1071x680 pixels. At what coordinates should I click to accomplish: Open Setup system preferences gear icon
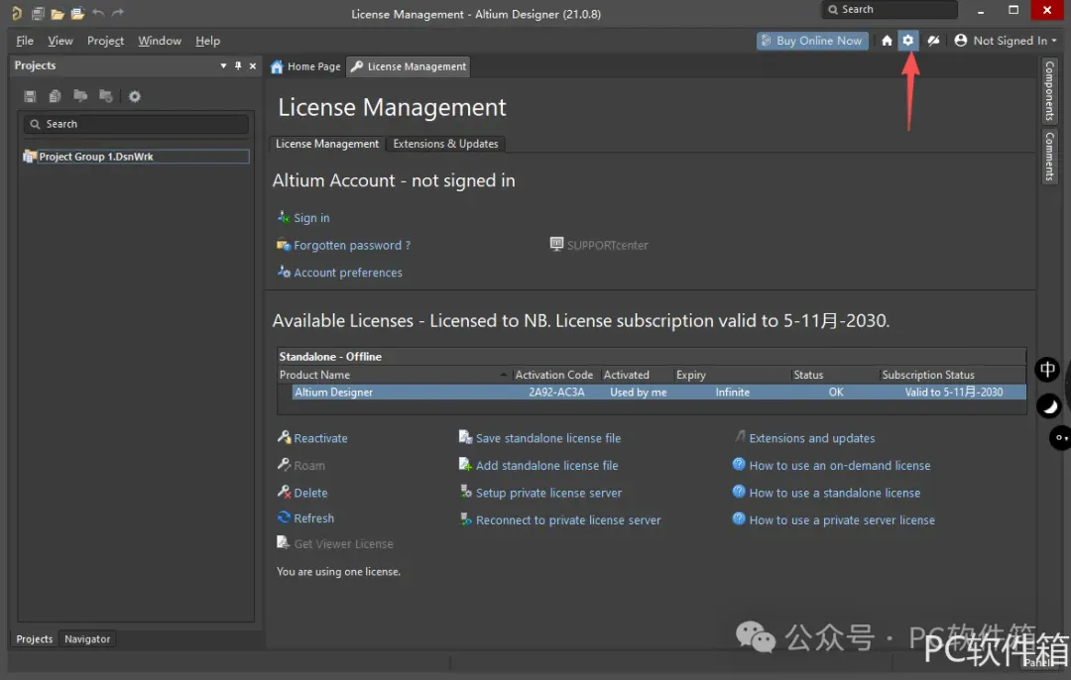click(x=907, y=41)
